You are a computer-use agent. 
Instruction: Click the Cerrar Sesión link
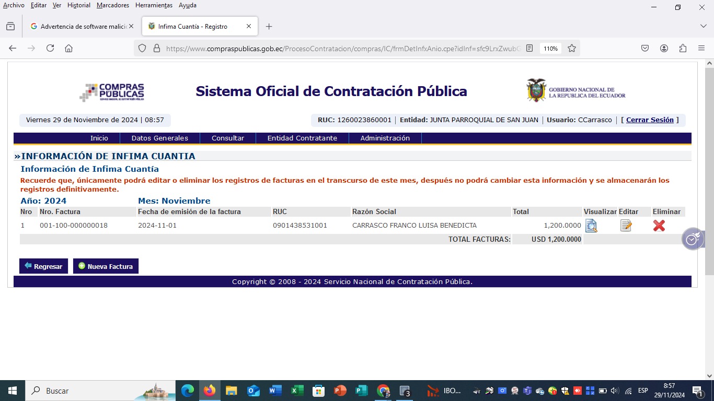click(650, 120)
